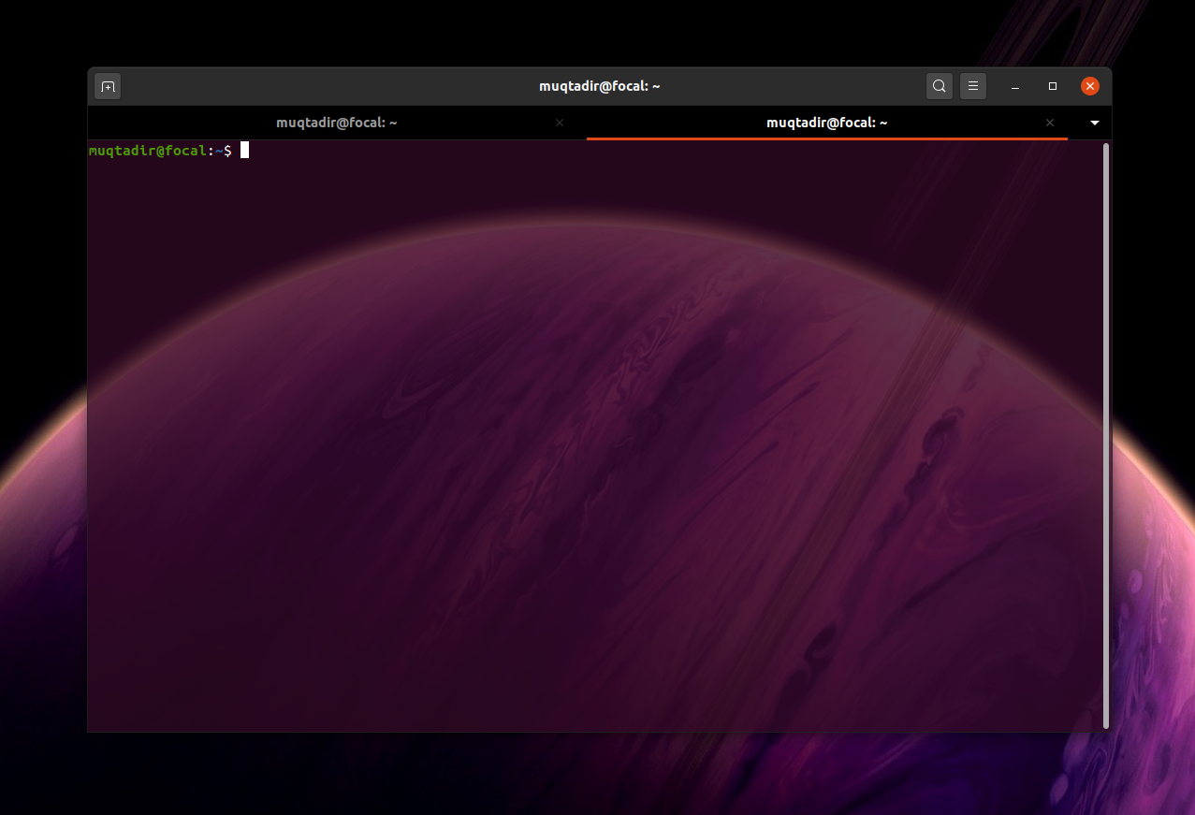Click the terminal cursor block
Viewport: 1195px width, 815px height.
pyautogui.click(x=244, y=150)
